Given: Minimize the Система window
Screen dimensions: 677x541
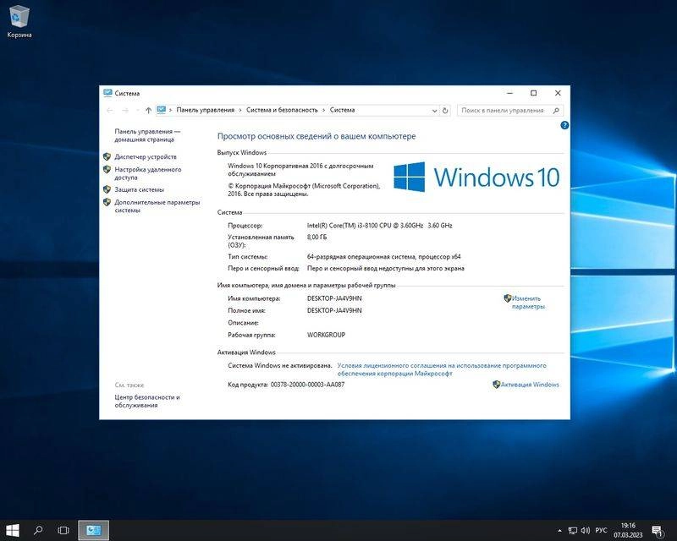Looking at the screenshot, I should [x=510, y=93].
